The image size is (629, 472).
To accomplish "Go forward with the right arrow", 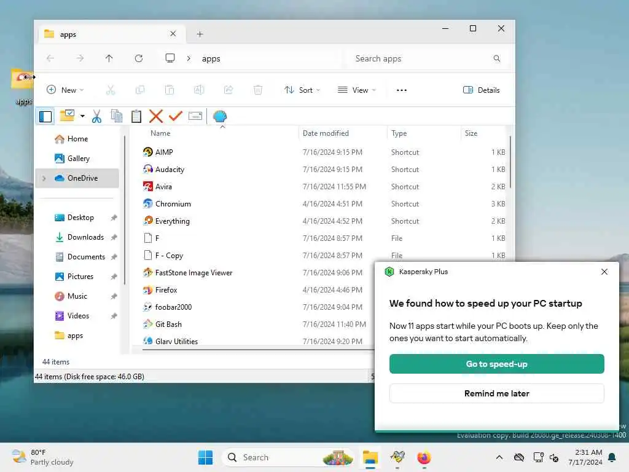I will tap(80, 58).
